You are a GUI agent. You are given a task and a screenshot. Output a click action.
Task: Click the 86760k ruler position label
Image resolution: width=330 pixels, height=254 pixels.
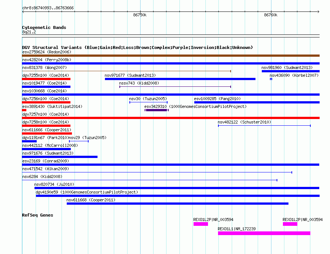point(271,15)
